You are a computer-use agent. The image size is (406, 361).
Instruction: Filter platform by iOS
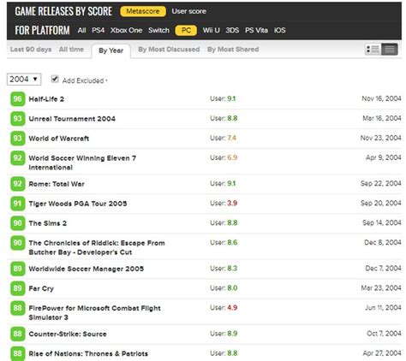coord(280,30)
